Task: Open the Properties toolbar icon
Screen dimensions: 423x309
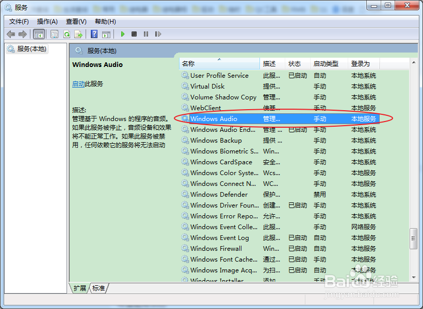Action: pyautogui.click(x=55, y=34)
